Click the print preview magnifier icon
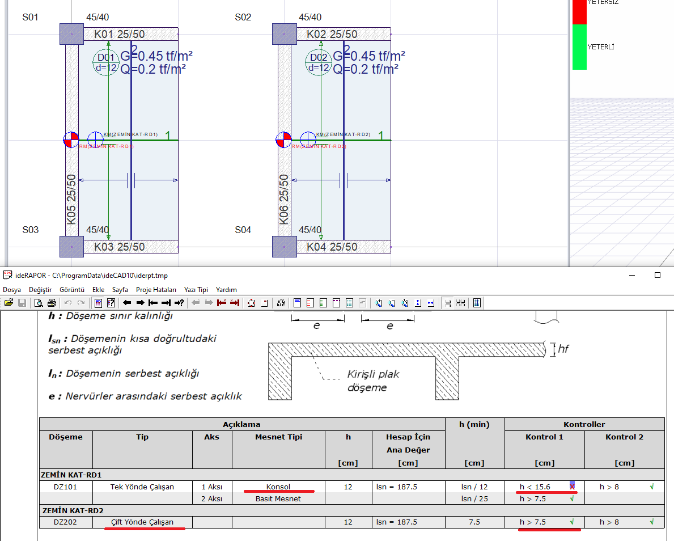 pos(38,303)
